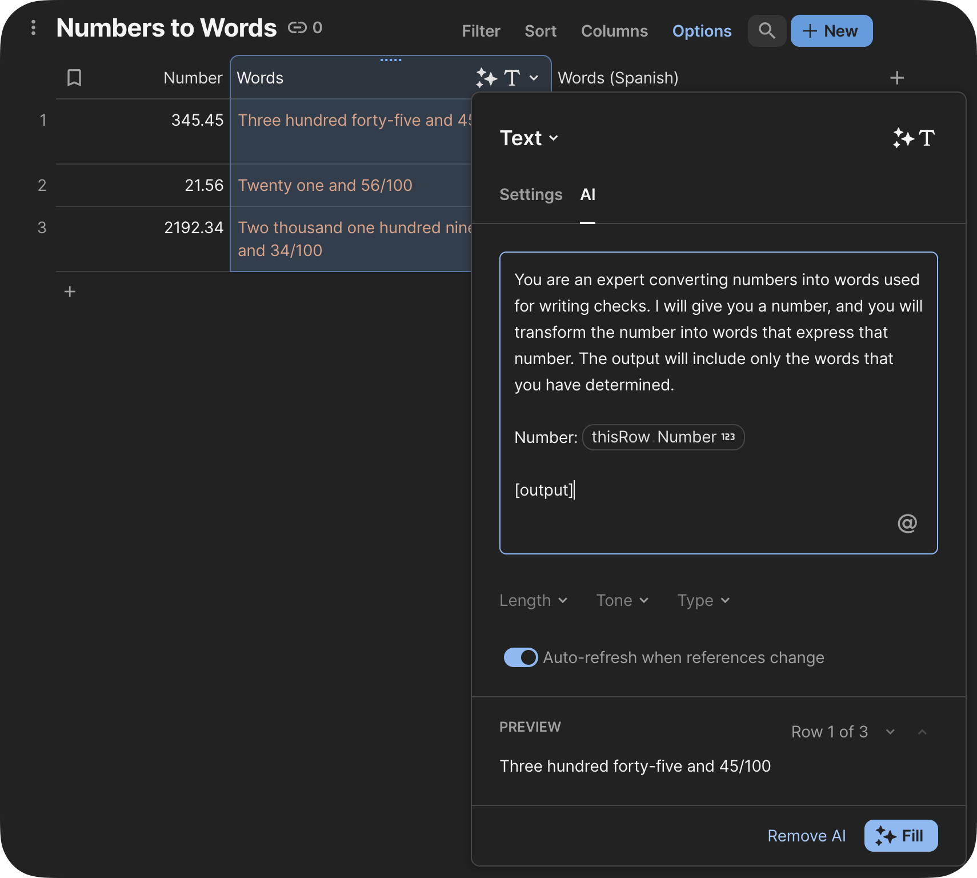Go to next preview row with down chevron
Image resolution: width=977 pixels, height=878 pixels.
tap(890, 732)
